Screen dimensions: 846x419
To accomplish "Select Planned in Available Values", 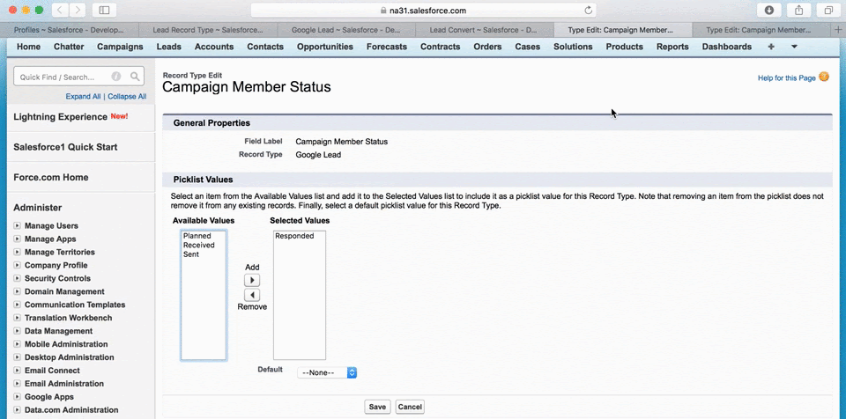I will click(197, 236).
